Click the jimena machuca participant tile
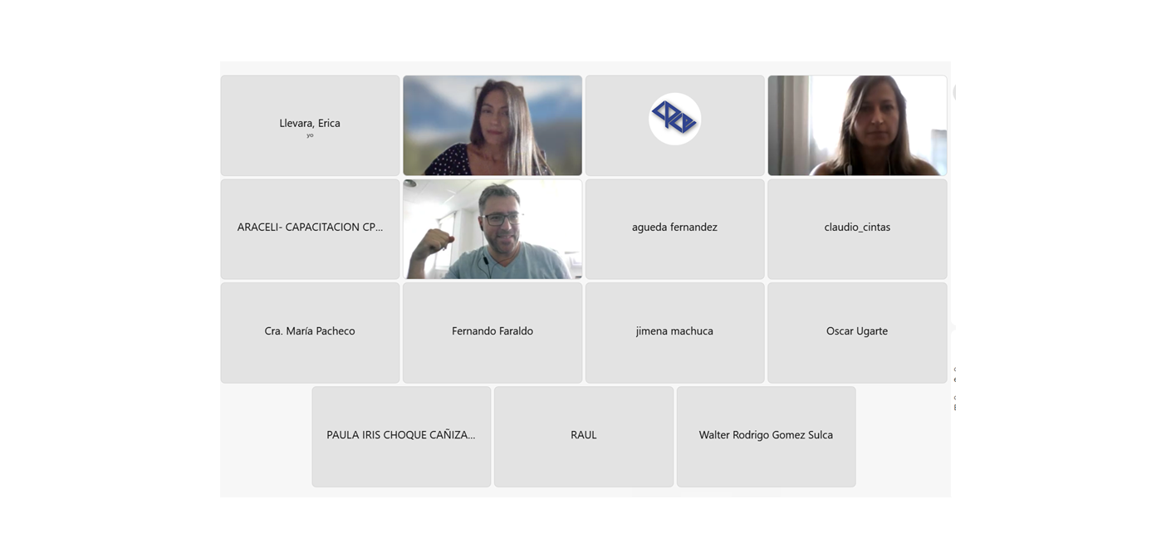The height and width of the screenshot is (558, 1176). 674,333
